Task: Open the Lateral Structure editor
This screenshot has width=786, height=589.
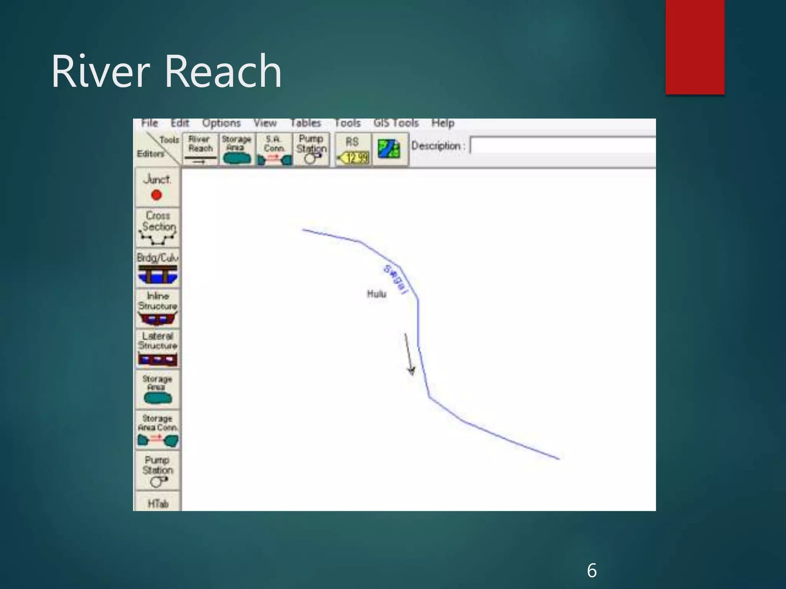Action: click(x=158, y=348)
